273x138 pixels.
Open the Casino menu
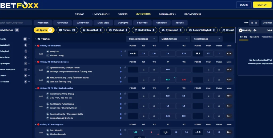point(79,14)
